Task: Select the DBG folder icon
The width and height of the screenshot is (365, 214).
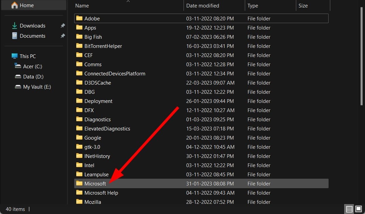Action: 79,92
